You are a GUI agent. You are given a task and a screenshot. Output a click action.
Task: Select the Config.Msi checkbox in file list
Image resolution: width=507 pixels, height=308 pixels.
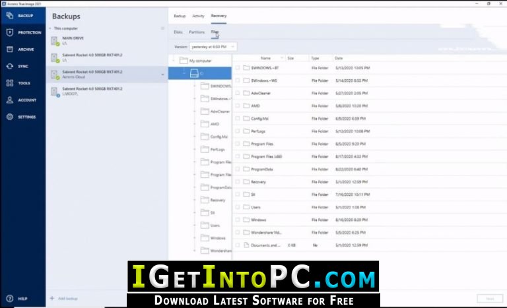coord(238,118)
